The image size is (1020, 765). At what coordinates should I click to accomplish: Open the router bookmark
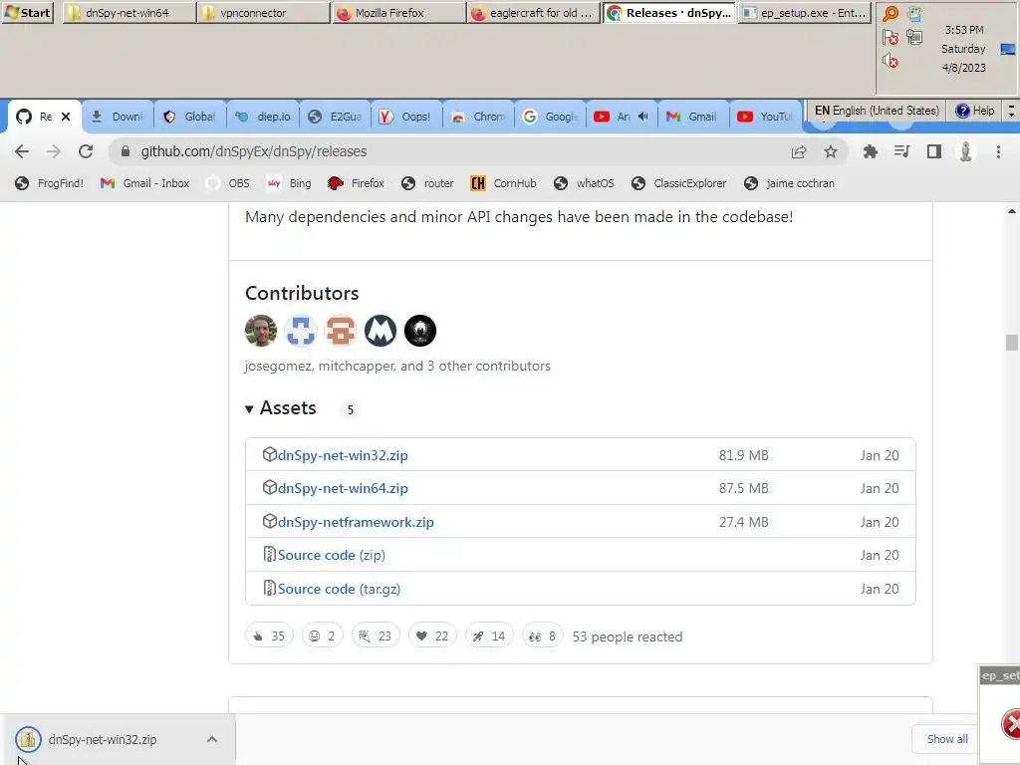427,183
